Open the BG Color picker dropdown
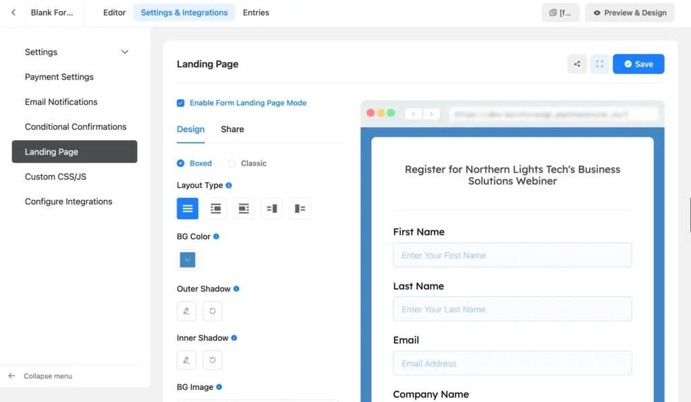The width and height of the screenshot is (691, 402). [188, 260]
